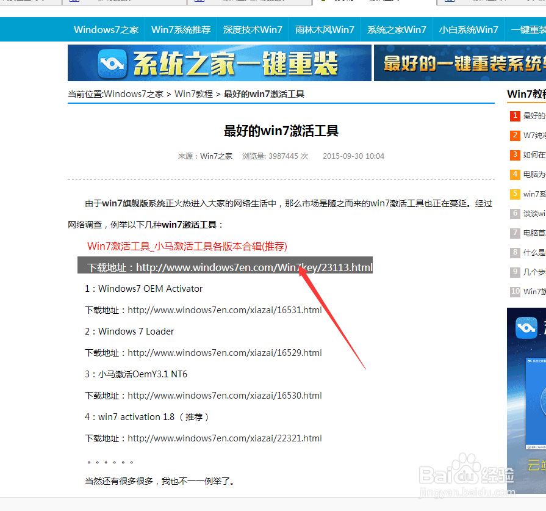The width and height of the screenshot is (546, 511).
Task: Open the red 小马激活工具各版本合辑 link
Action: click(x=187, y=247)
